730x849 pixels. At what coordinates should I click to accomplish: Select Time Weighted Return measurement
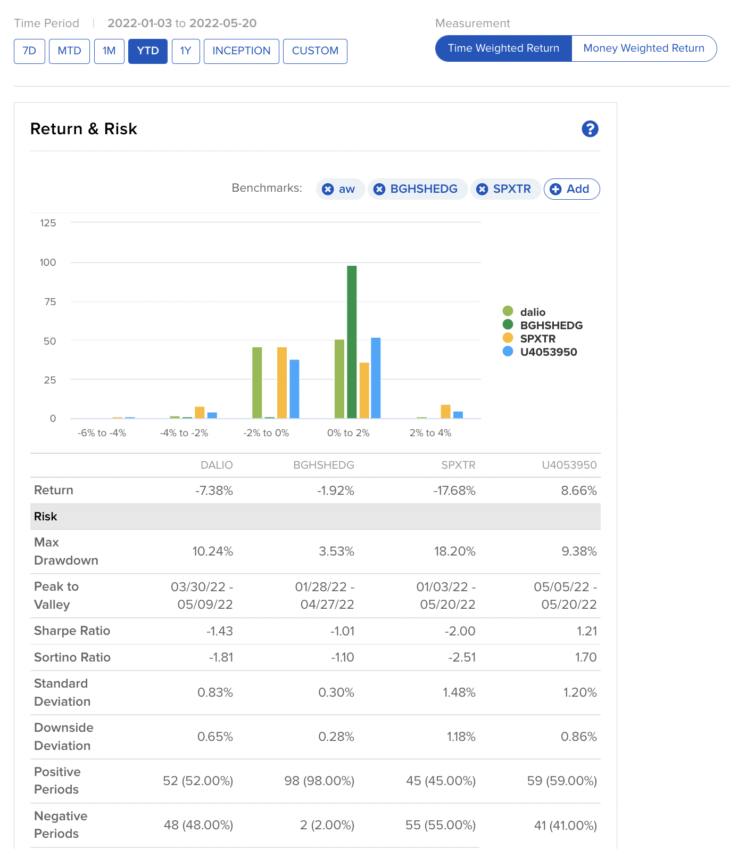pyautogui.click(x=503, y=48)
